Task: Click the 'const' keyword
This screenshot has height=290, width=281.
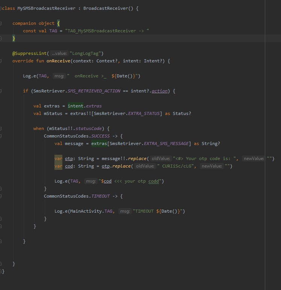Action: (x=29, y=31)
